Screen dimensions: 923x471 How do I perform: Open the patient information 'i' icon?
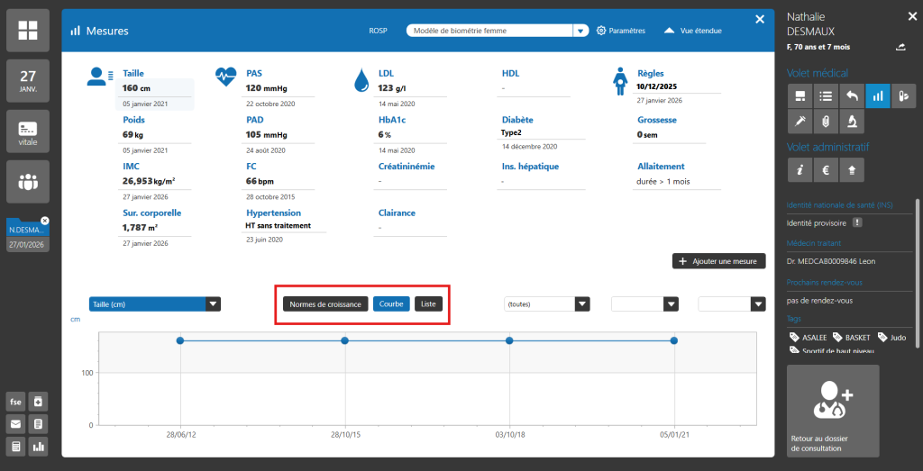pyautogui.click(x=799, y=168)
